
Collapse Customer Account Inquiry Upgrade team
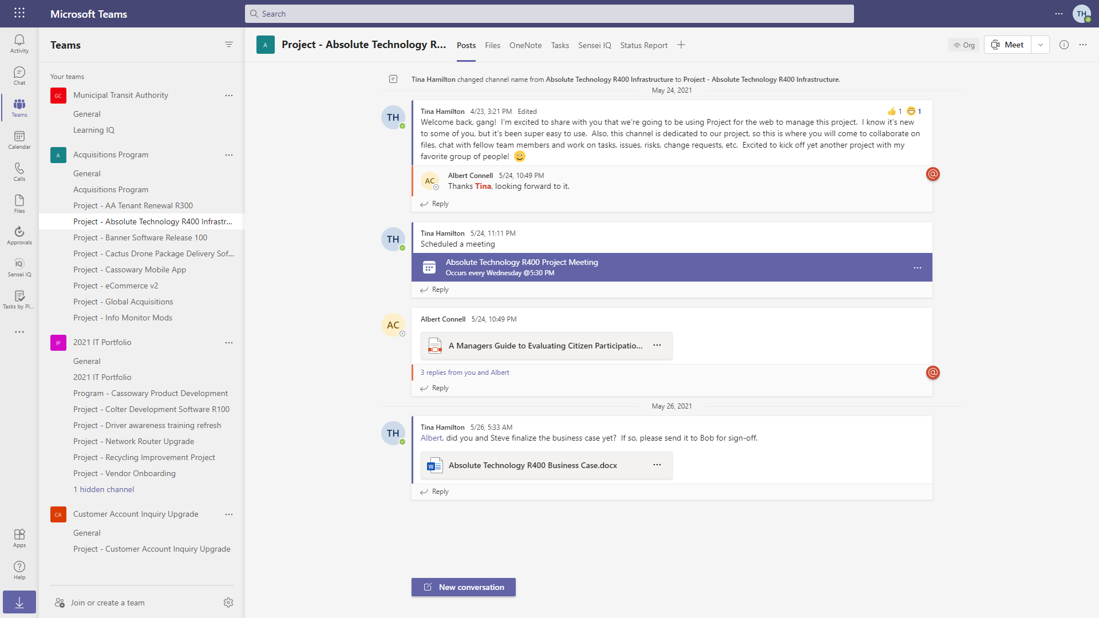136,514
